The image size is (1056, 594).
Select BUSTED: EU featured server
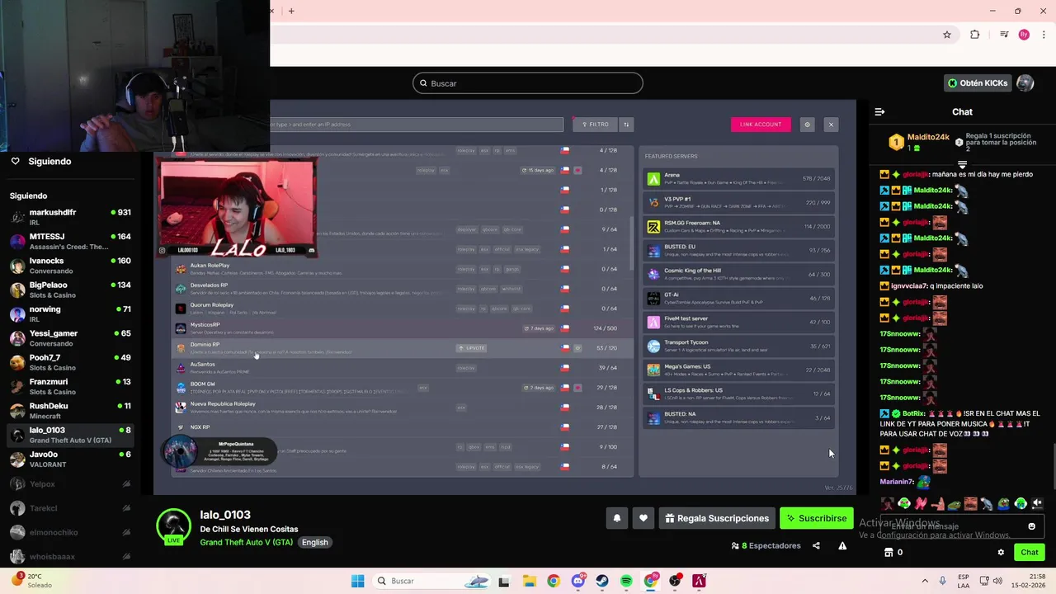pos(738,250)
